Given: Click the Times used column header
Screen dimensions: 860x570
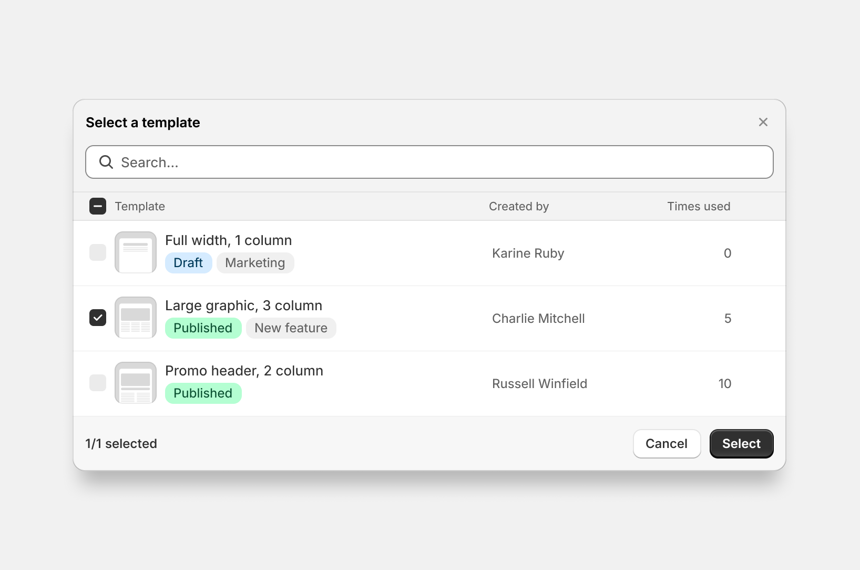Looking at the screenshot, I should 698,206.
